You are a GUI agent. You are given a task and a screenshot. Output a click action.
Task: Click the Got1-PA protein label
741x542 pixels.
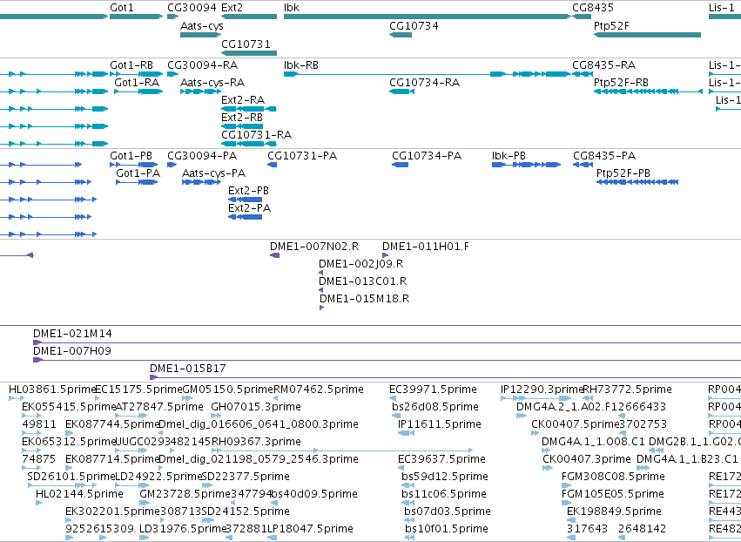coord(138,173)
